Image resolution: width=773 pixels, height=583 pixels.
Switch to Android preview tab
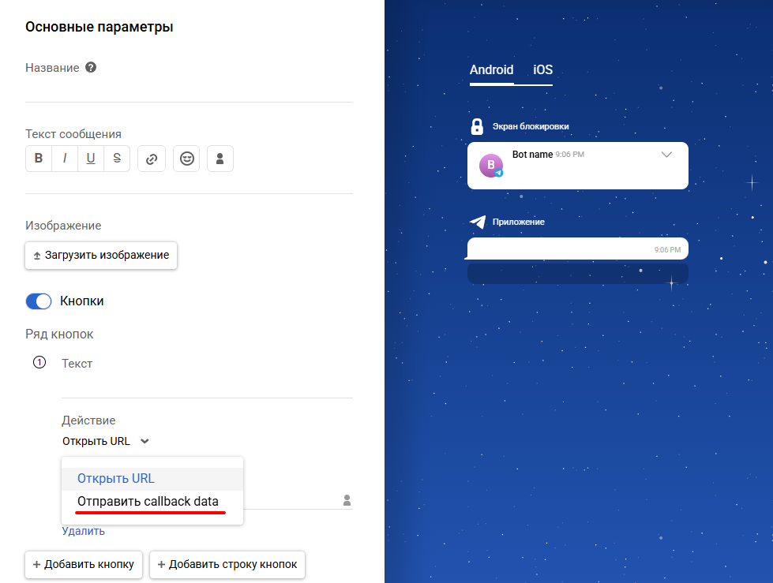click(491, 70)
